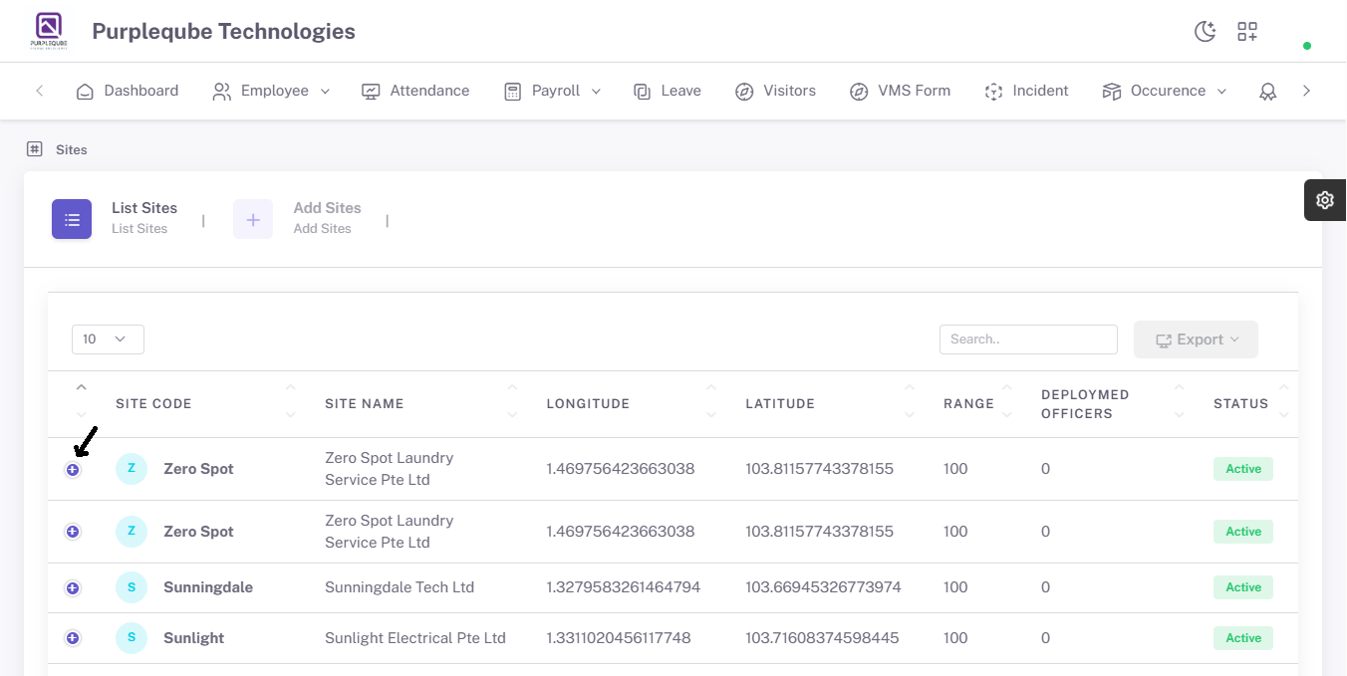Viewport: 1347px width, 676px height.
Task: Click the Purpleqube Technologies title
Action: [223, 32]
